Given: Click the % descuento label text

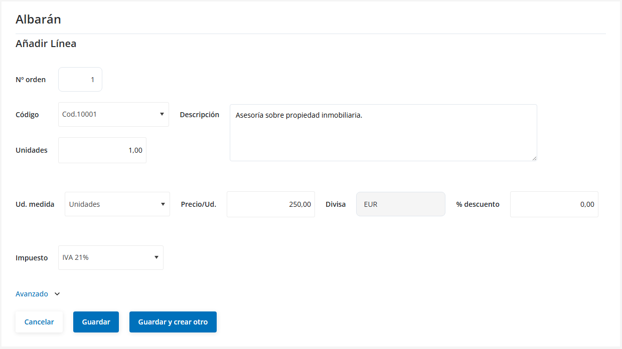Looking at the screenshot, I should tap(478, 204).
